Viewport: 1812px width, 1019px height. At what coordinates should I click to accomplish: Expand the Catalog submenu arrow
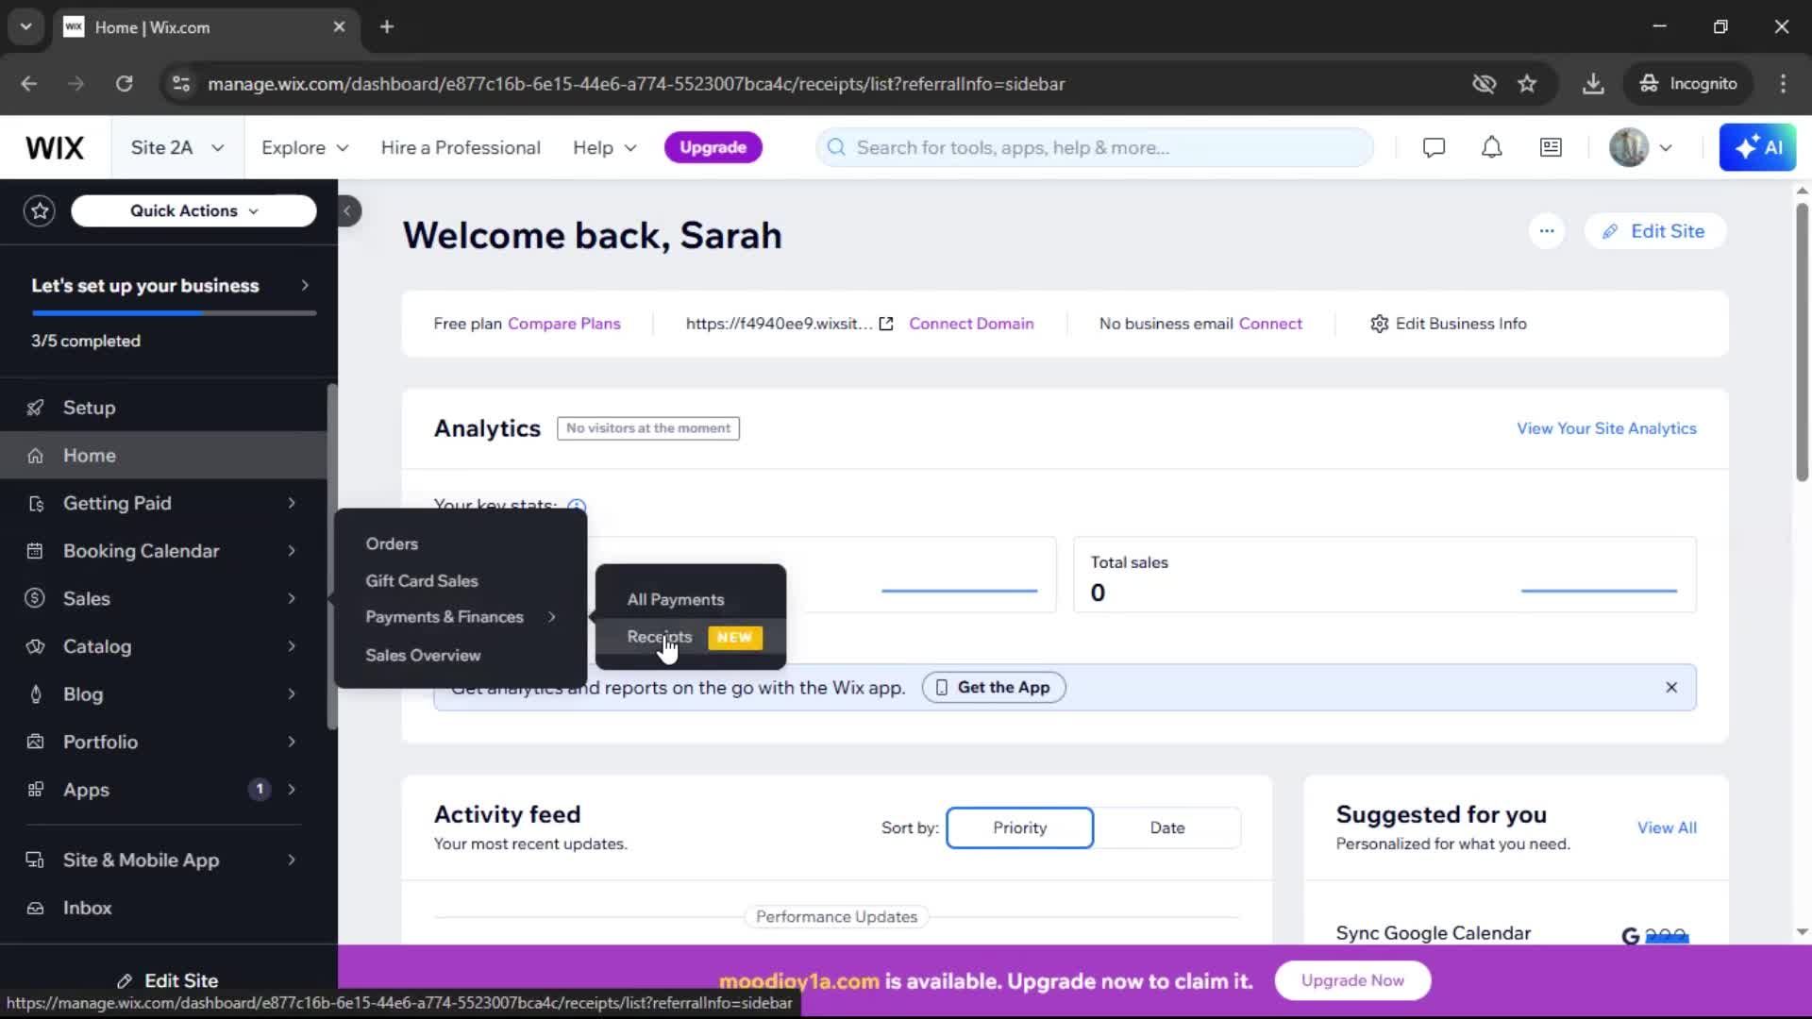[292, 646]
